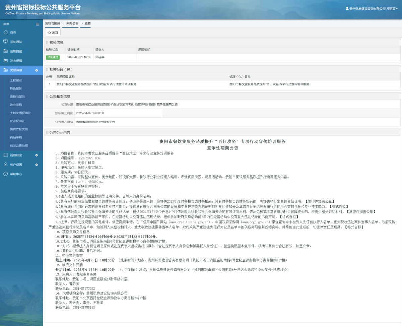Click the 逾期提醒 sidebar icon
The image size is (402, 326).
click(x=5, y=51)
